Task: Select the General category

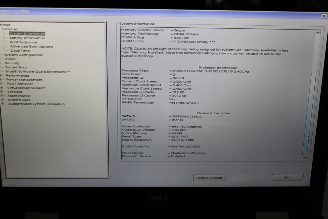Action: [x=10, y=29]
